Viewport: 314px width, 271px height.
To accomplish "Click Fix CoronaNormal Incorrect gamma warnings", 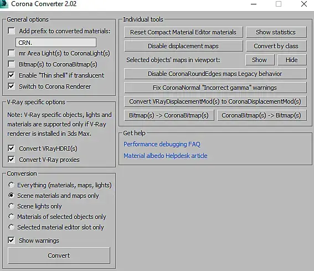I will coord(215,88).
